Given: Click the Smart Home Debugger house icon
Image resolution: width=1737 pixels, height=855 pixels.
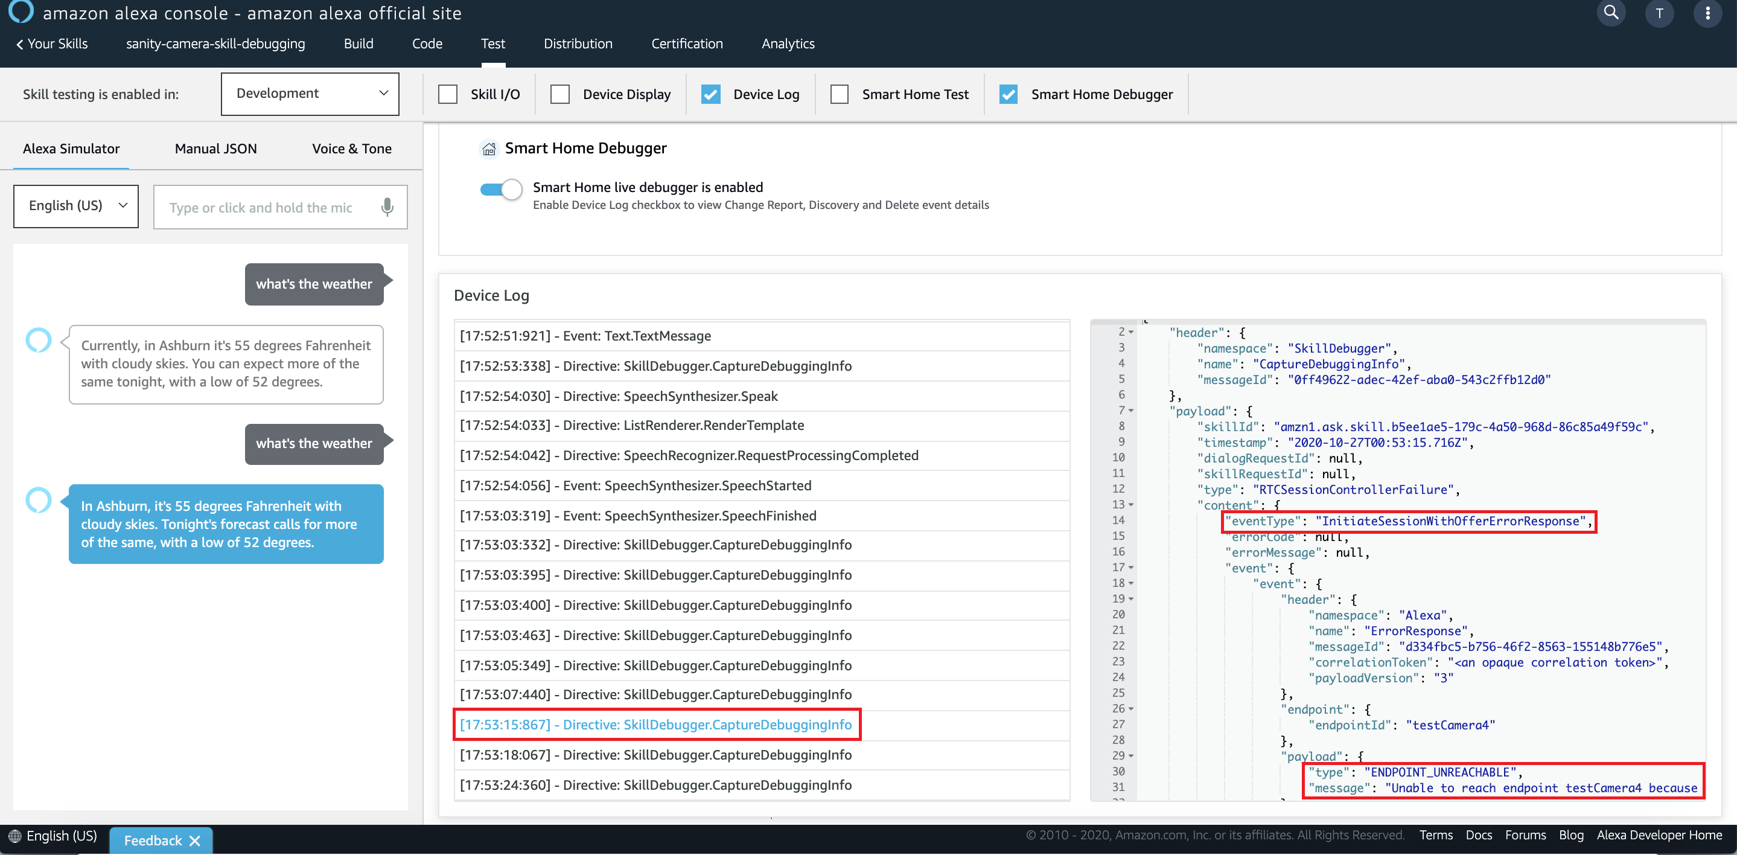Looking at the screenshot, I should click(489, 149).
